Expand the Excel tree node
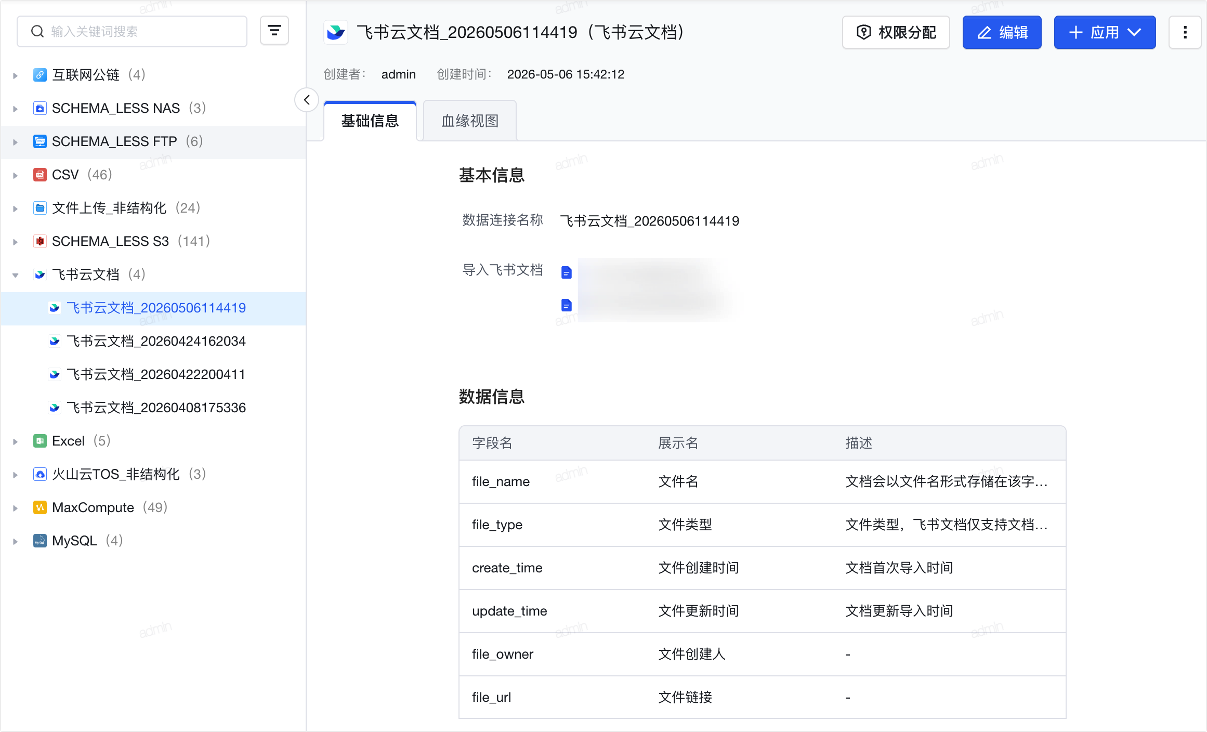The image size is (1207, 732). tap(16, 441)
